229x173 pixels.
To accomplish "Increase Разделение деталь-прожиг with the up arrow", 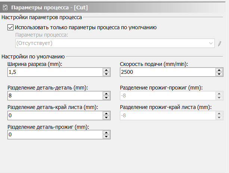I will tap(106, 133).
